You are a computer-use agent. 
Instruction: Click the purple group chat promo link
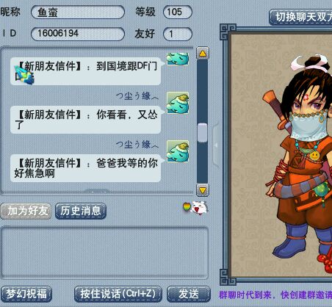[x=275, y=295]
